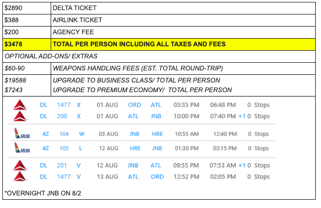Click the DELTA TICKET table cell
The image size is (321, 208).
point(183,8)
